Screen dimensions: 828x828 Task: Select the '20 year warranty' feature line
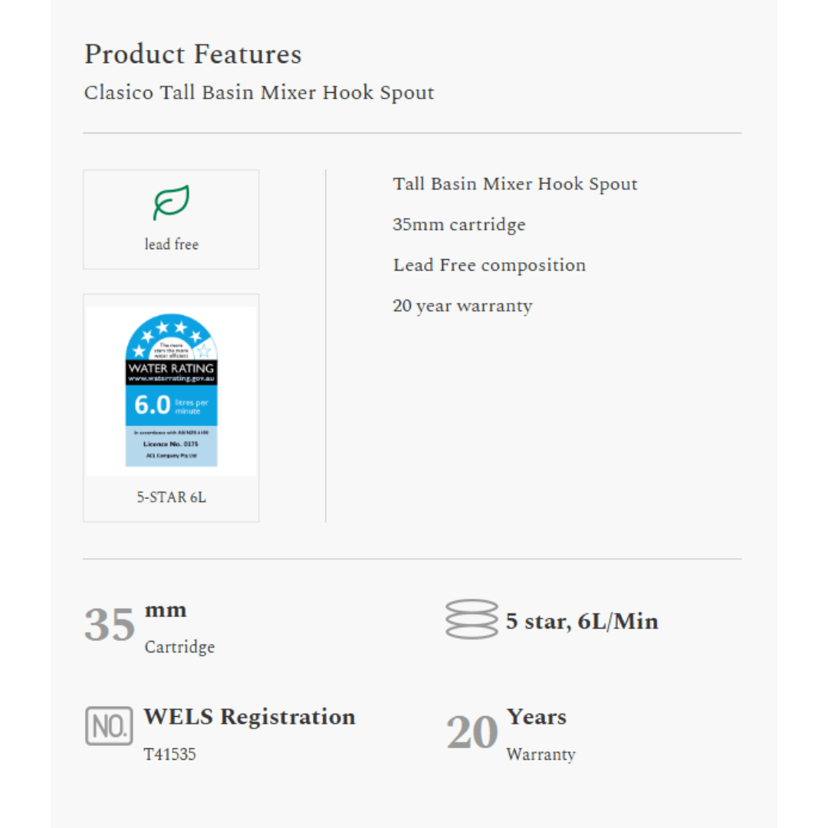[x=462, y=306]
